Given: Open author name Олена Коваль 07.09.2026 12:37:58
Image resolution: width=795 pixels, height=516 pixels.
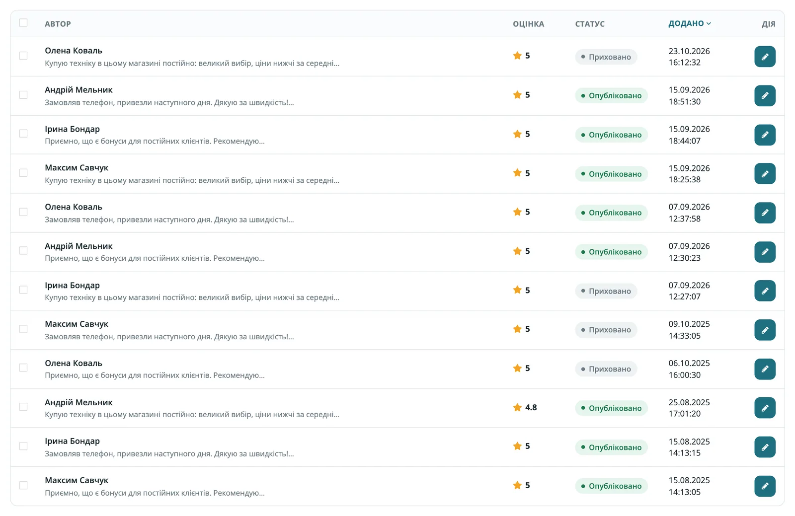Looking at the screenshot, I should 74,207.
